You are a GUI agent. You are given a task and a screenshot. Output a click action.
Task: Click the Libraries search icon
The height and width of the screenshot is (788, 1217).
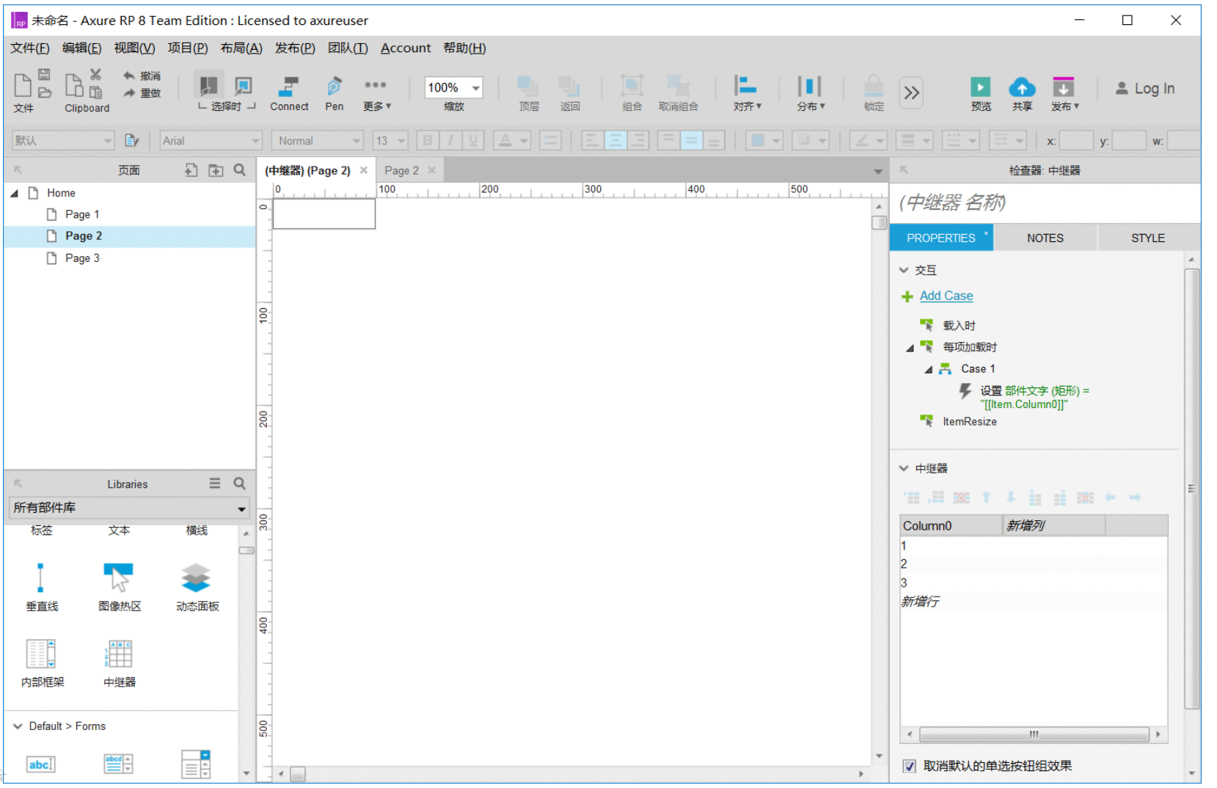[240, 484]
